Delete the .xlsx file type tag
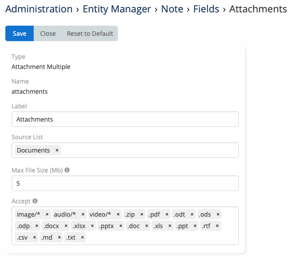The height and width of the screenshot is (256, 292). point(92,226)
